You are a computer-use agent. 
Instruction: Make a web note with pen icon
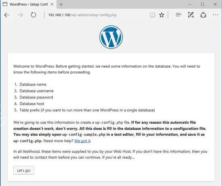pos(191,15)
